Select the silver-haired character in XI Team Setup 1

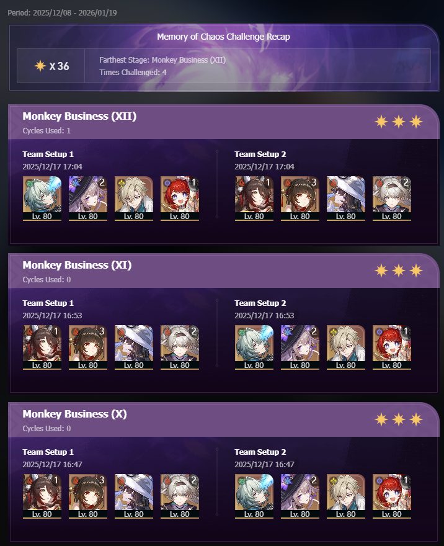coord(180,347)
